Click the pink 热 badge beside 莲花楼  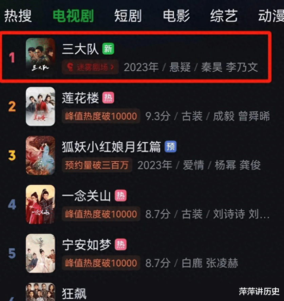tap(108, 98)
